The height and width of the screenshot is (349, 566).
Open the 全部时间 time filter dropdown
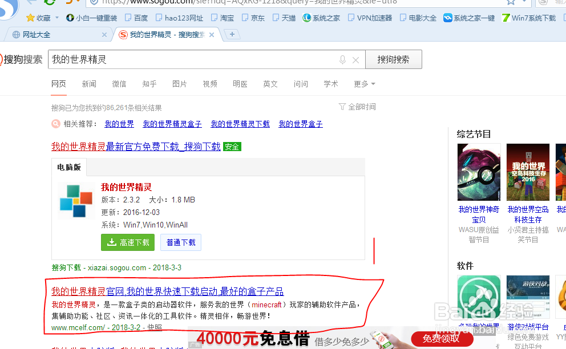[357, 107]
